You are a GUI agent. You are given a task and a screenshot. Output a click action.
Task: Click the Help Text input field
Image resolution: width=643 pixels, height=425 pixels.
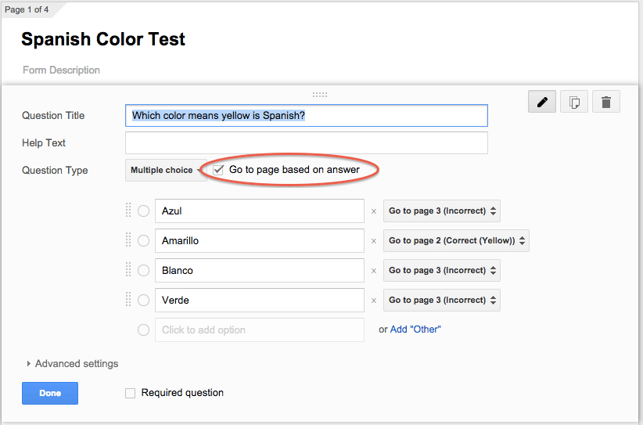click(x=306, y=143)
